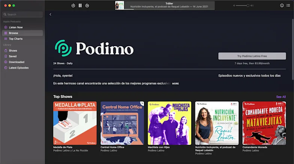The height and width of the screenshot is (164, 294).
Task: Click the Top Shows heading
Action: click(63, 97)
